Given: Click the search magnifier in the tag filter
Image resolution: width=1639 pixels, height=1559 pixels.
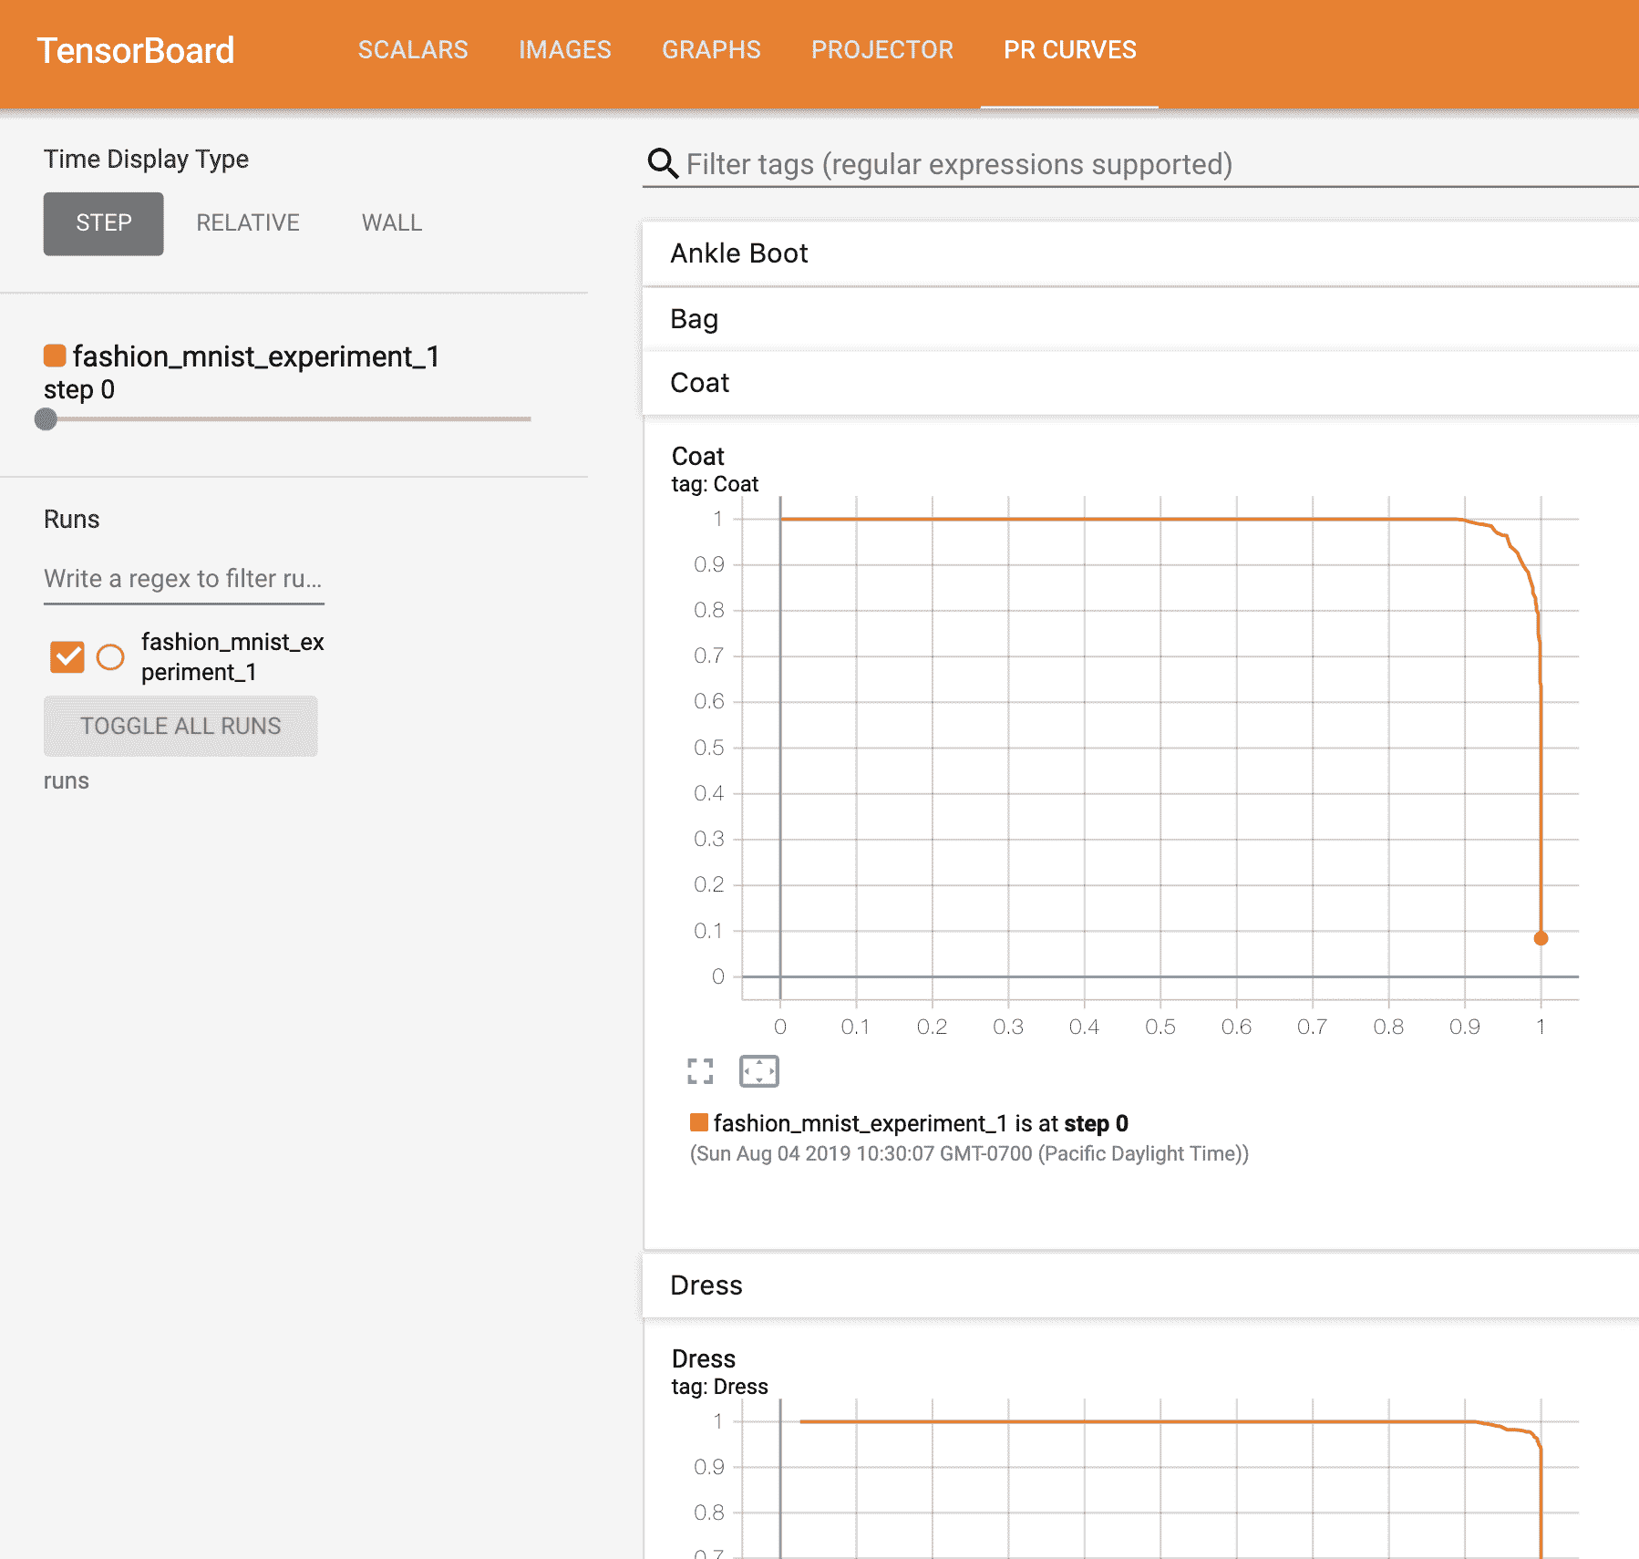Looking at the screenshot, I should pyautogui.click(x=661, y=164).
